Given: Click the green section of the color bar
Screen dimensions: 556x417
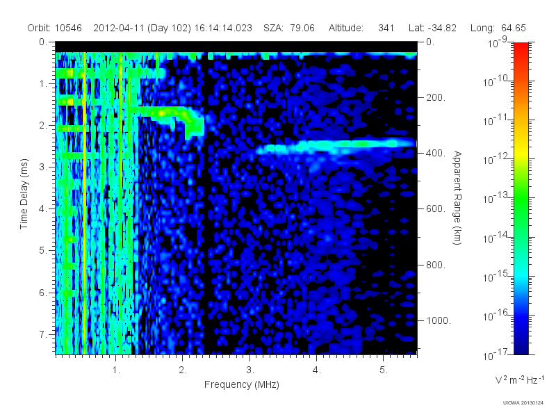Looking at the screenshot, I should 521,206.
